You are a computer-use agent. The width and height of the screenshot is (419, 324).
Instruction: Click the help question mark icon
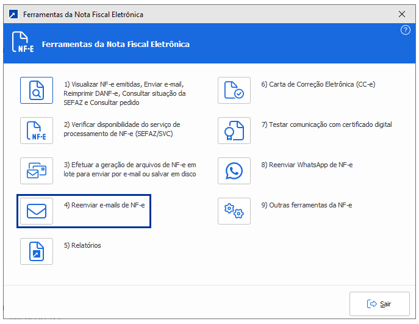[x=406, y=30]
